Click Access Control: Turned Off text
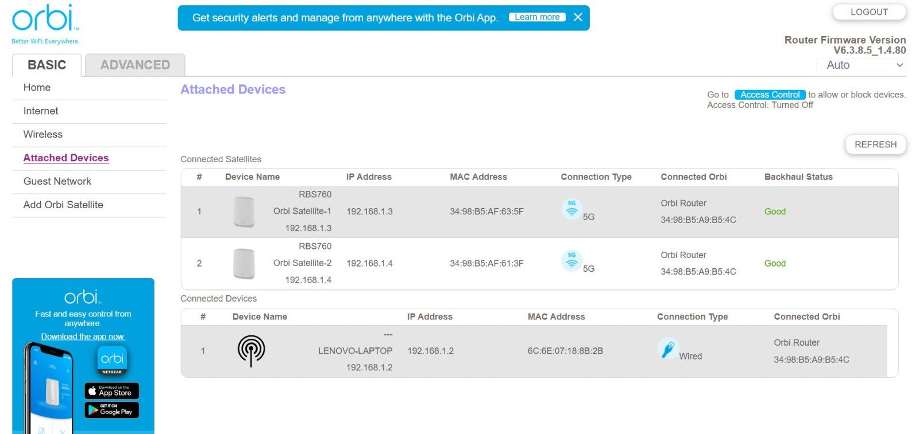The width and height of the screenshot is (919, 434). click(x=760, y=105)
